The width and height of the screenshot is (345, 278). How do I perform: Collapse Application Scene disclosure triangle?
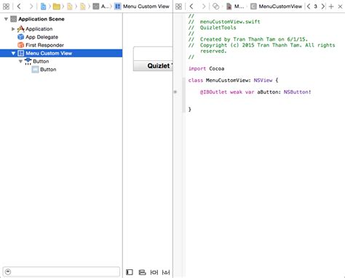(6, 19)
